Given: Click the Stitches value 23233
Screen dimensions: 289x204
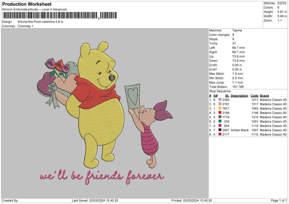Looking at the screenshot, I should coord(282,3).
